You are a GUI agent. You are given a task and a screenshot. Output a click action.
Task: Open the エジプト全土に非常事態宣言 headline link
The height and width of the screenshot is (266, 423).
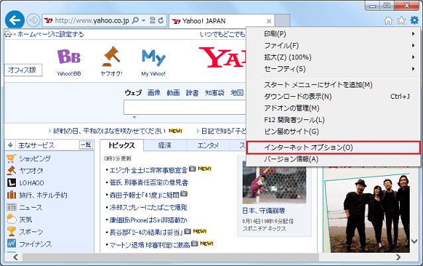(149, 170)
